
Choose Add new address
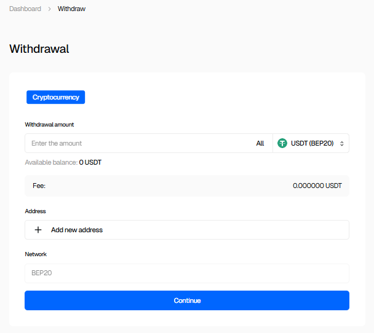pos(77,230)
